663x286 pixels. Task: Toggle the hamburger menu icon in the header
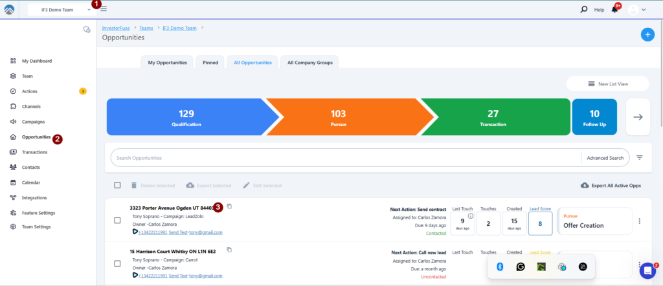(x=104, y=9)
